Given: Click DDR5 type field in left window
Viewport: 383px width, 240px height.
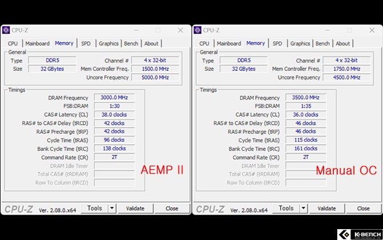Looking at the screenshot, I should (x=52, y=61).
